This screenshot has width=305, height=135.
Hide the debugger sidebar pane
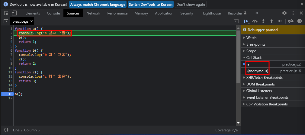236,21
